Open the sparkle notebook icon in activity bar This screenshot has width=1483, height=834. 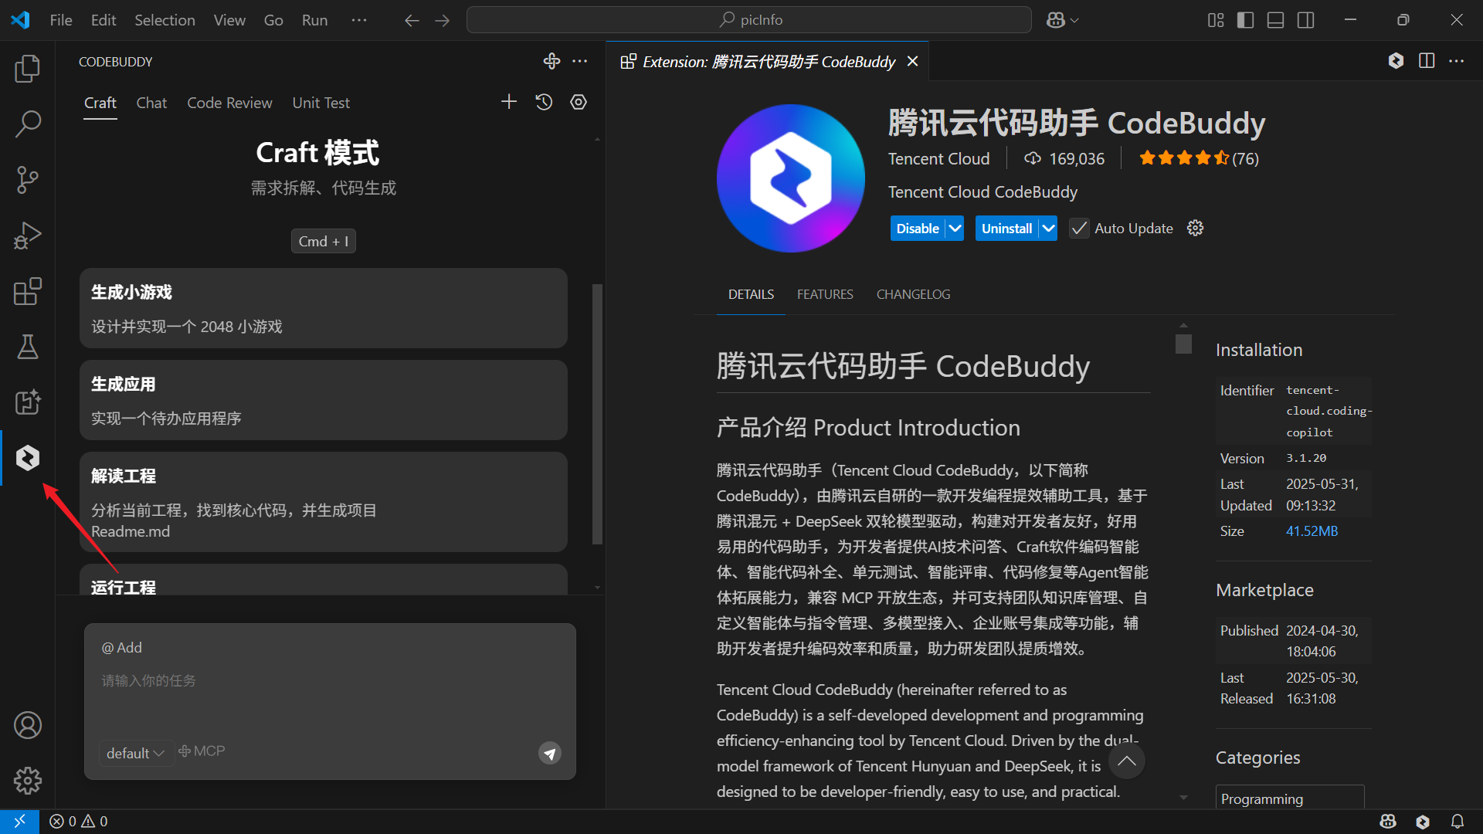pos(28,402)
